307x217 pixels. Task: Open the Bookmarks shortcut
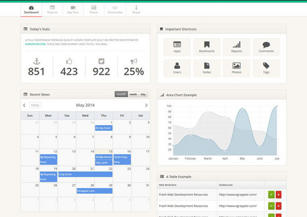pos(207,47)
